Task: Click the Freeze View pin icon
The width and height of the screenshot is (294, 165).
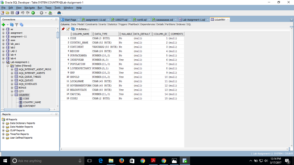Action: coord(63,29)
